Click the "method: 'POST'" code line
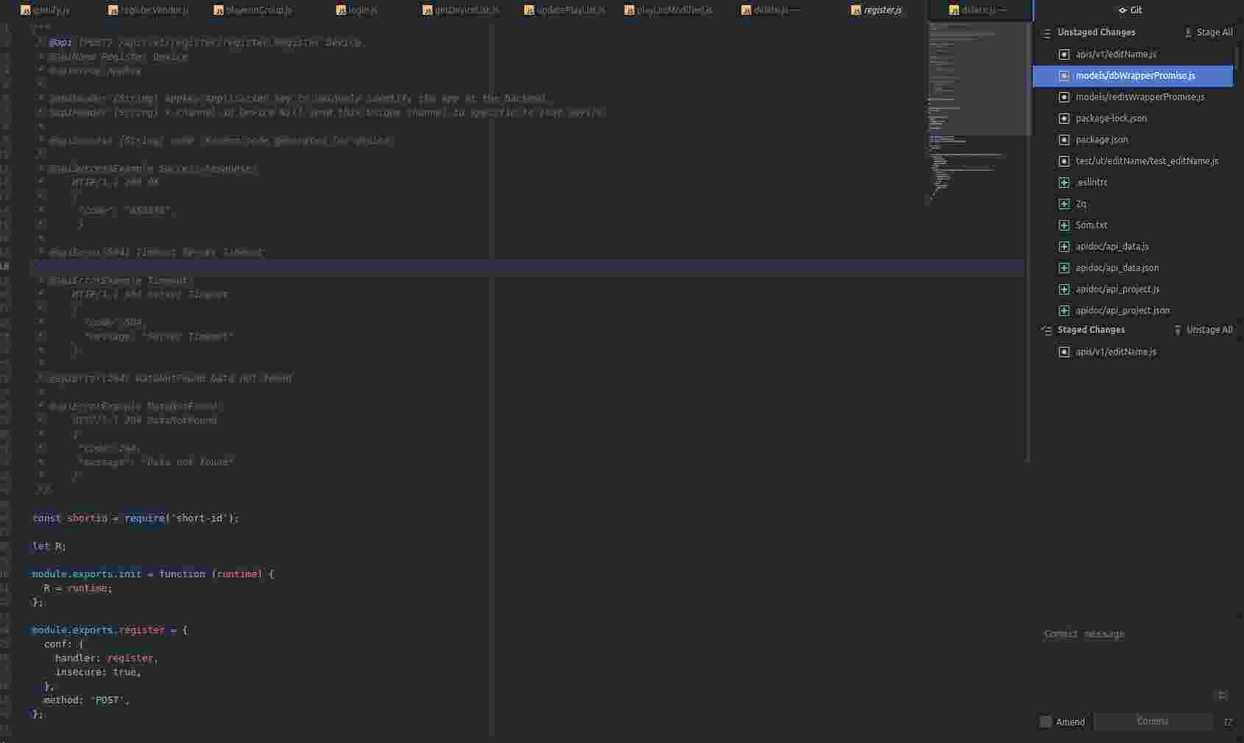This screenshot has height=743, width=1244. pos(86,700)
